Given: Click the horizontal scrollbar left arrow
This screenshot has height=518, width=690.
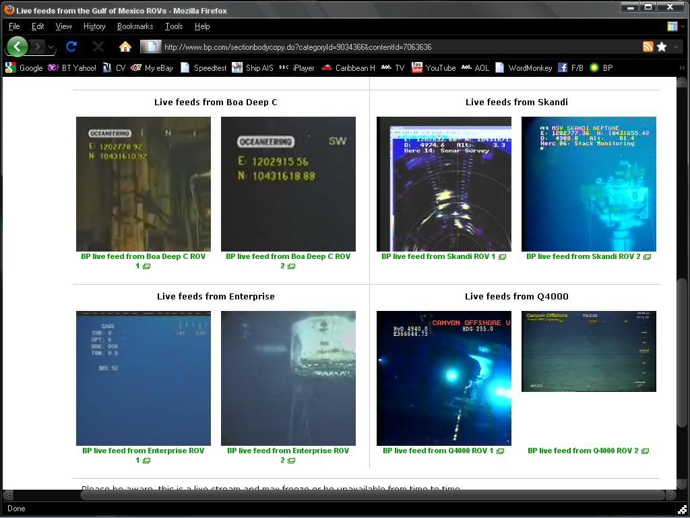Looking at the screenshot, I should [x=8, y=495].
